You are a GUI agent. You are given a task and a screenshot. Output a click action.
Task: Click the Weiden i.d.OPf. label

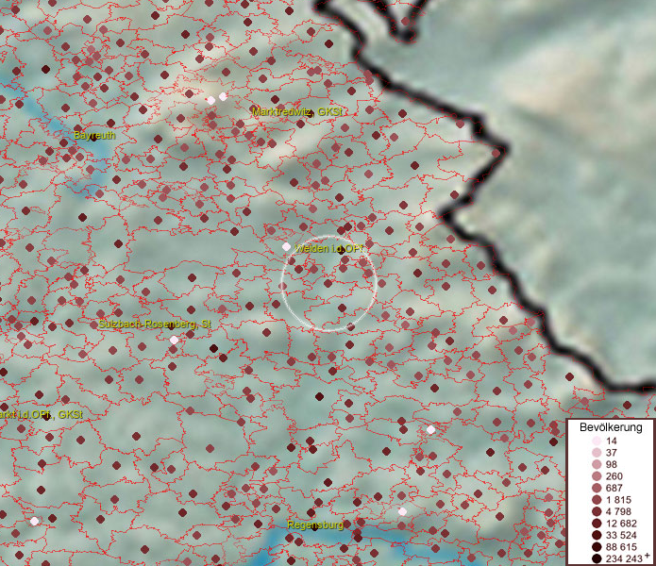(329, 249)
